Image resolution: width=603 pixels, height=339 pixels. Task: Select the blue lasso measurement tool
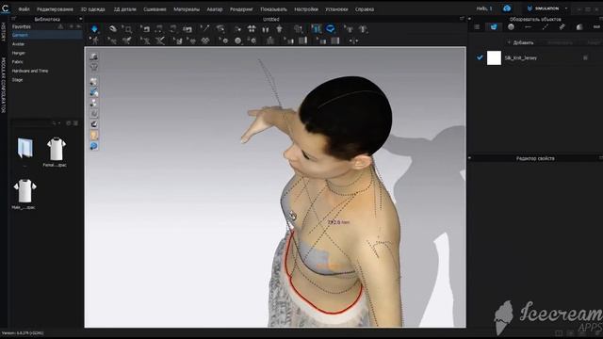point(331,29)
